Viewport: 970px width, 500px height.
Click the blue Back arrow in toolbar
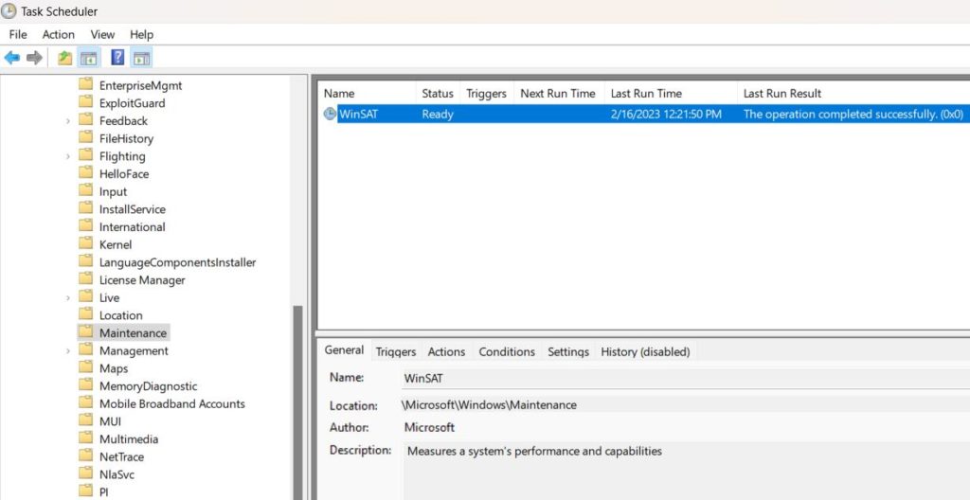(x=12, y=58)
